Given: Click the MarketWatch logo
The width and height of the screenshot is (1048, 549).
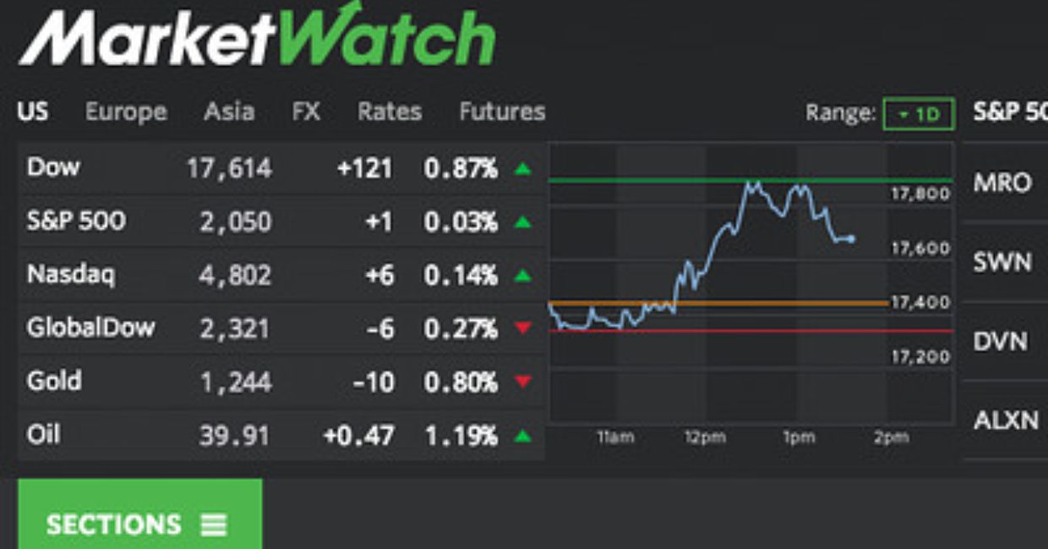Looking at the screenshot, I should pos(254,35).
